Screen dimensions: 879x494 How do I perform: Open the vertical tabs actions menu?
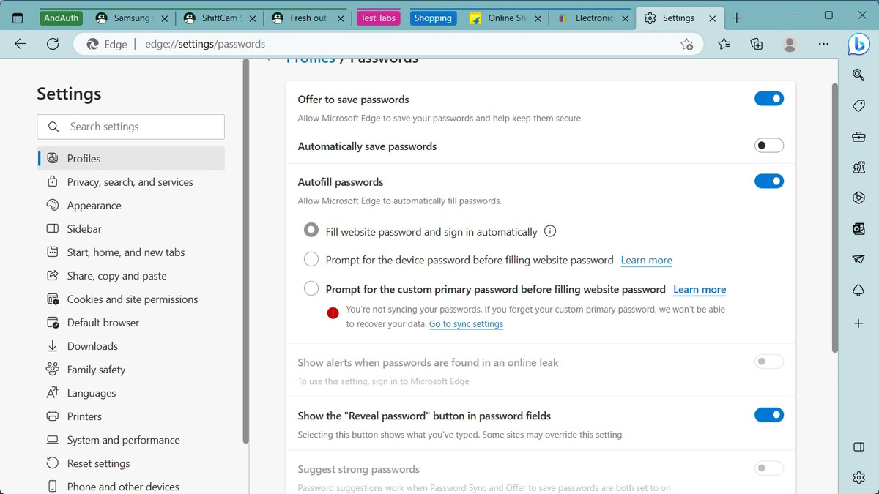coord(18,18)
